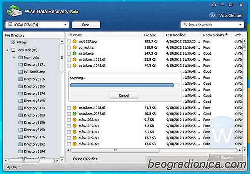Click the Found 6872 files status text
The width and height of the screenshot is (250, 174).
86,159
